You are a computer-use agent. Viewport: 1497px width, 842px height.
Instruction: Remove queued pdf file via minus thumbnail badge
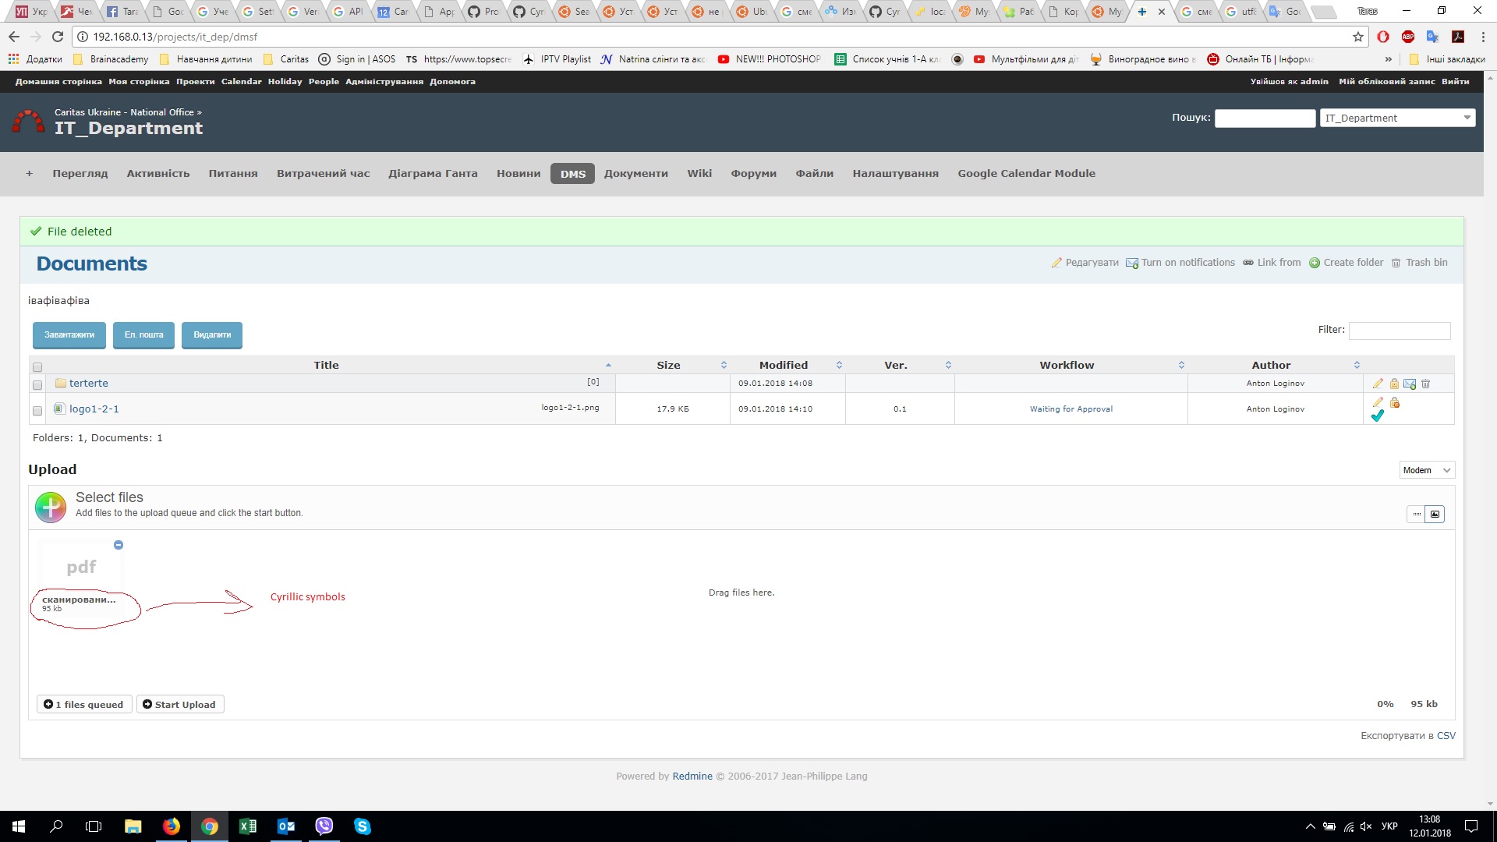pyautogui.click(x=119, y=544)
